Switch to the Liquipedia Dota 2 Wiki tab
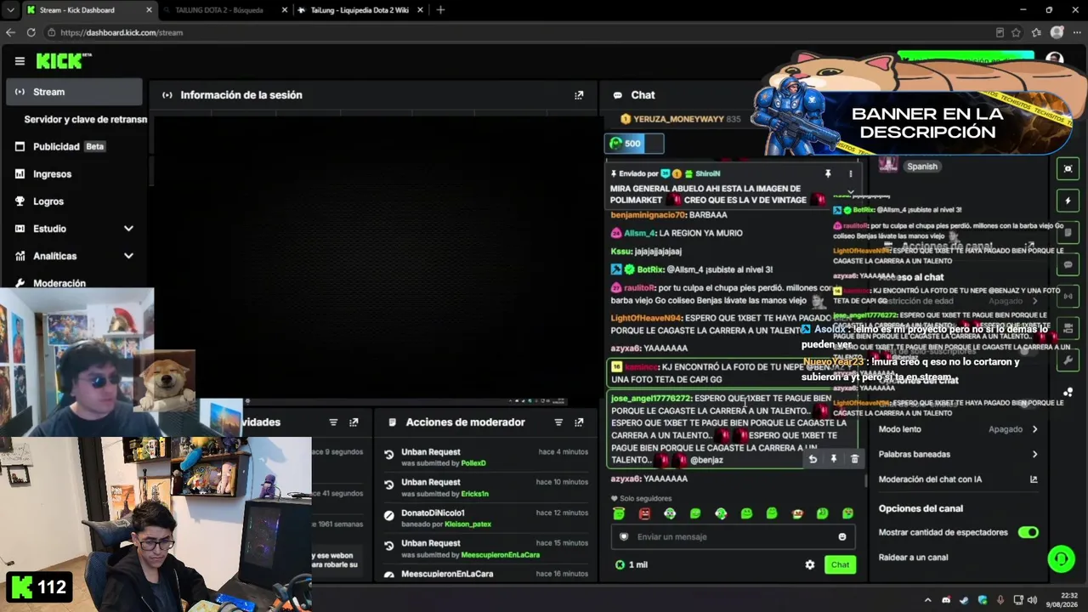Screen dimensions: 1088x612 pyautogui.click(x=361, y=10)
